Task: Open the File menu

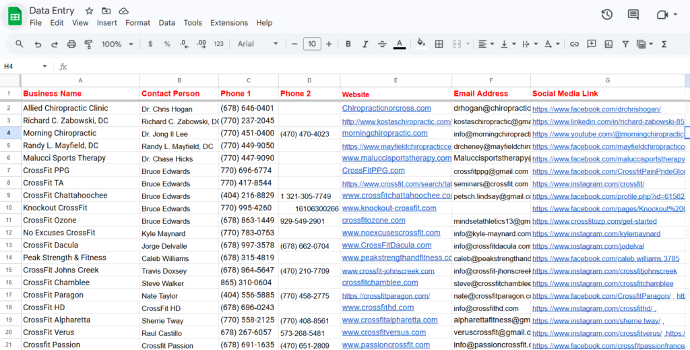Action: point(36,23)
